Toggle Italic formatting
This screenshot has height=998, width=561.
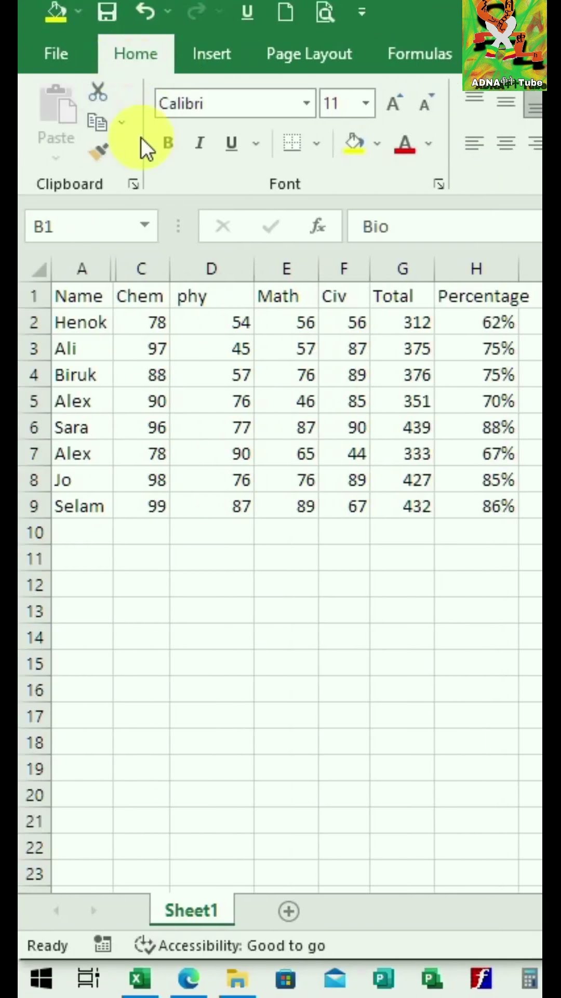point(199,143)
